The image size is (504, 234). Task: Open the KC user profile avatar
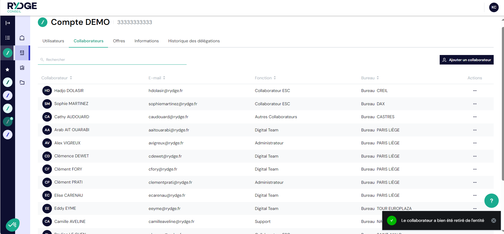[494, 7]
